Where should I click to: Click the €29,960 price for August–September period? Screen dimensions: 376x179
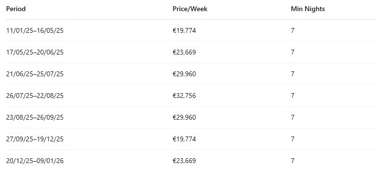tap(184, 117)
